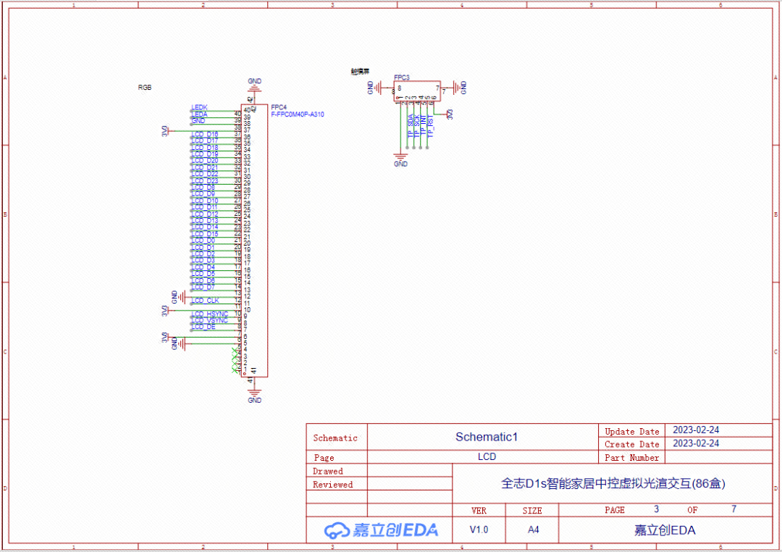Screen dimensions: 782x552
Task: Select the FPC3 touch panel connector symbol
Action: [418, 91]
